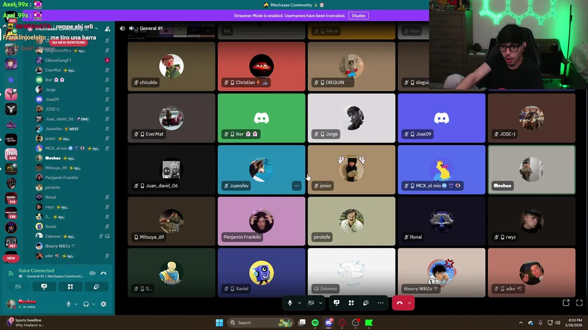This screenshot has height=330, width=588.
Task: Open User Settings gear icon
Action: pyautogui.click(x=103, y=304)
